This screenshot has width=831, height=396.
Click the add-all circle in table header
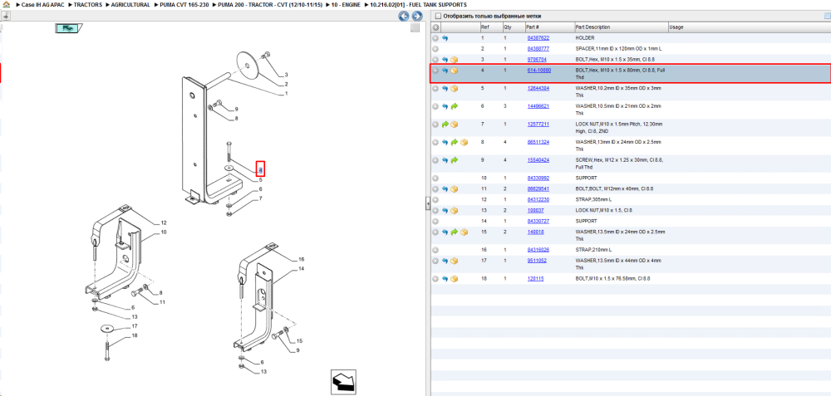(x=435, y=27)
